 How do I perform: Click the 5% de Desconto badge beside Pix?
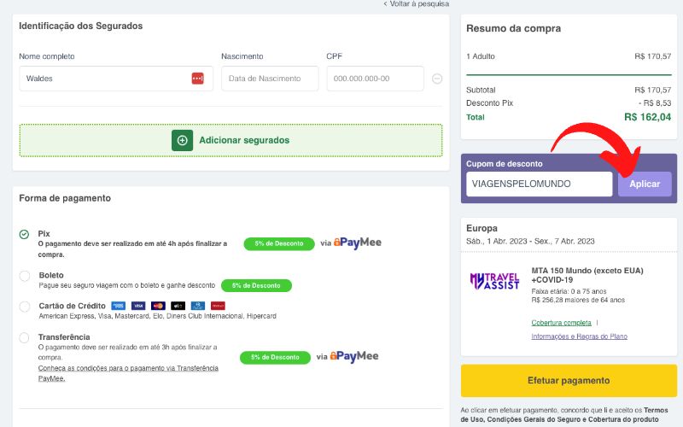click(279, 243)
